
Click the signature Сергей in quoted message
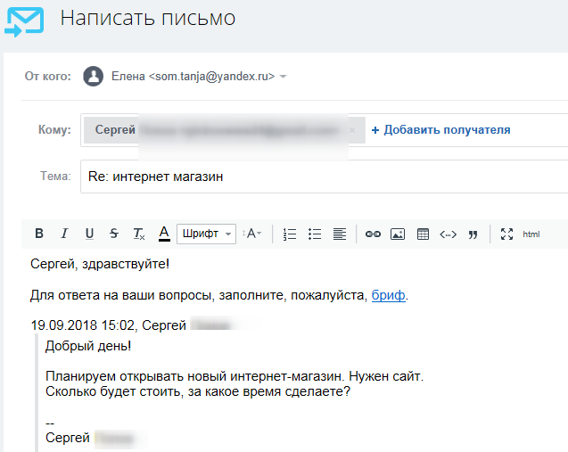point(68,438)
